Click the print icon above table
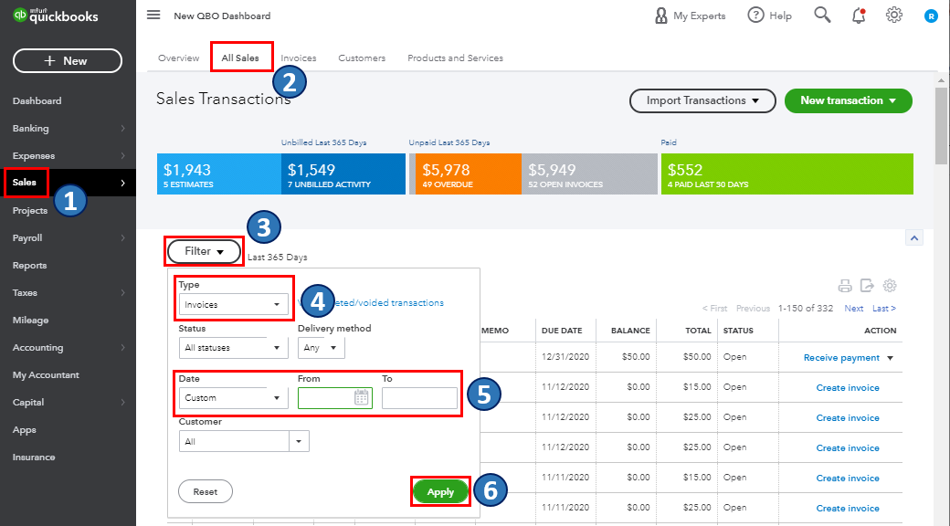 [845, 285]
